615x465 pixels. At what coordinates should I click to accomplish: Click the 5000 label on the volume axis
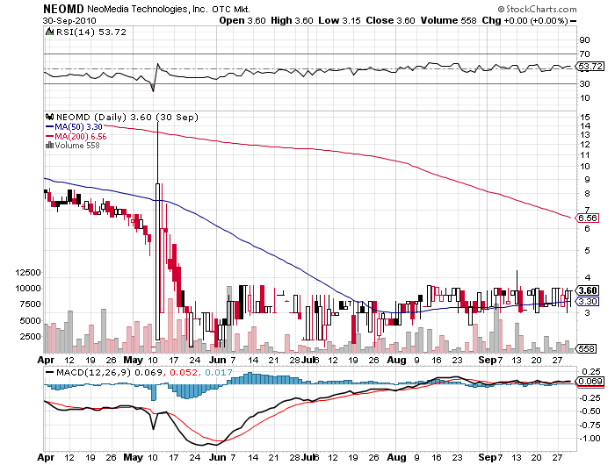[x=31, y=320]
